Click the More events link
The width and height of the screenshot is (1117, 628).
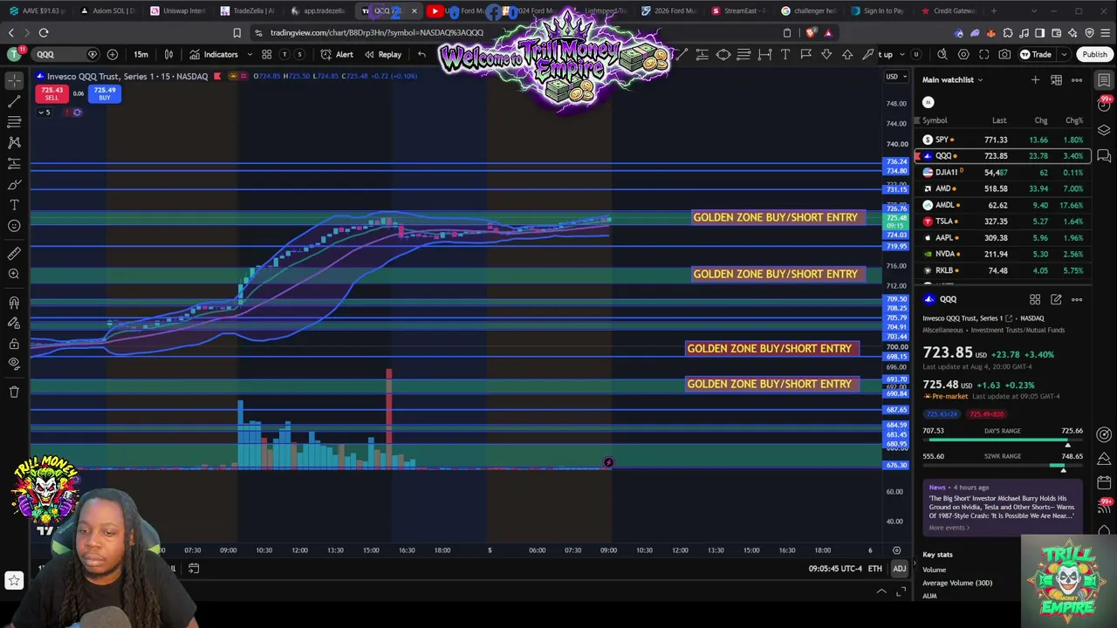tap(949, 528)
